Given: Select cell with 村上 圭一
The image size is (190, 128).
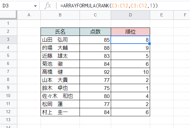Looking at the screenshot, I should [60, 112].
